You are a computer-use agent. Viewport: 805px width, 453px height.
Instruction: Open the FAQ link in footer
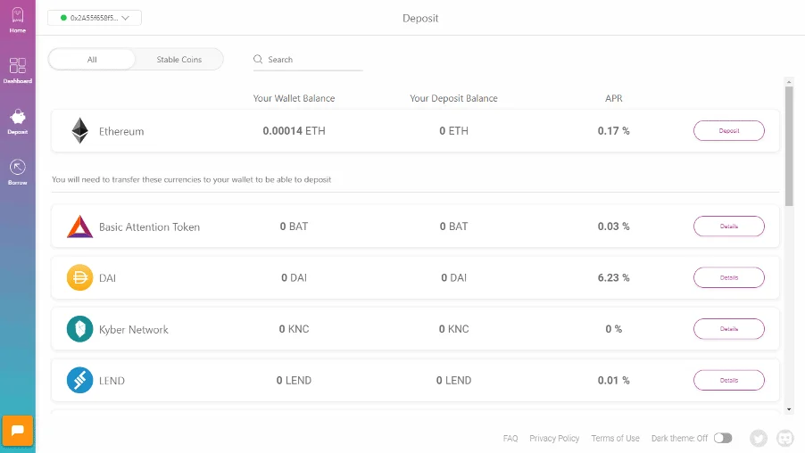pyautogui.click(x=510, y=439)
